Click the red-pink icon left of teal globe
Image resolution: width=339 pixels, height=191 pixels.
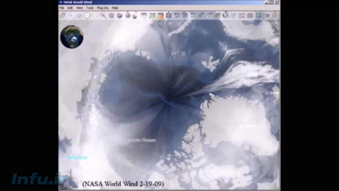point(250,16)
